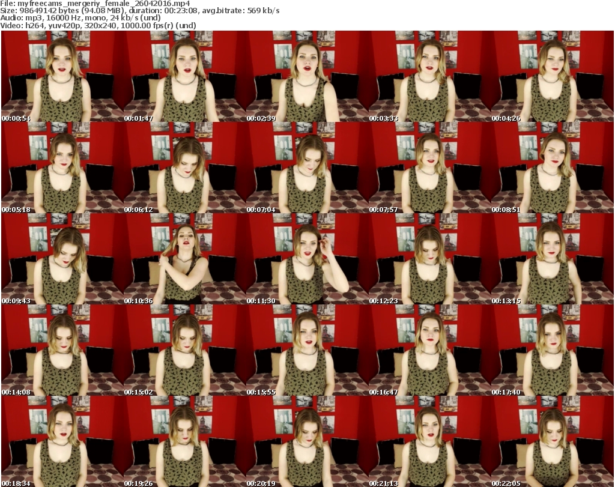Pick the frame stamped 00:13:15
Viewport: 615px width, 487px height.
(553, 259)
